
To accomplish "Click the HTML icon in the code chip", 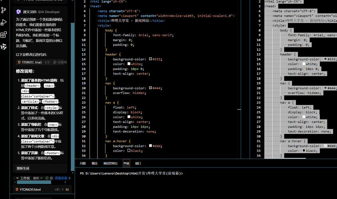I will pos(19,62).
